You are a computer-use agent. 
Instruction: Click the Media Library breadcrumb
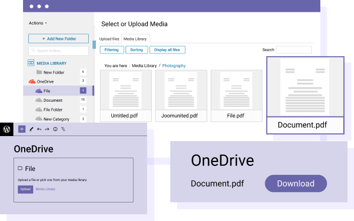tap(144, 66)
